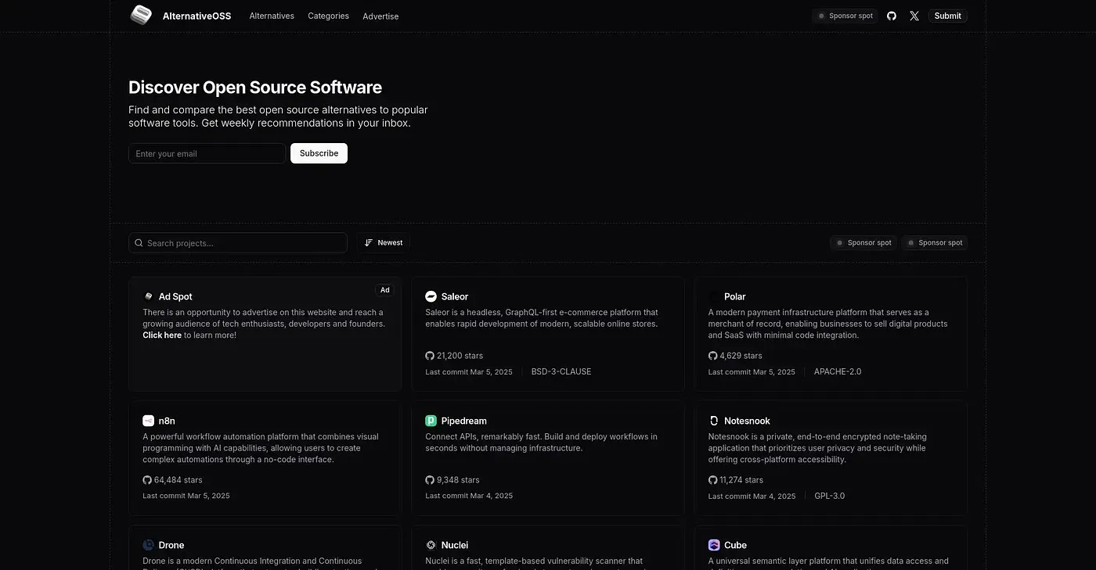Click GitHub stars icon on the Polar card
The width and height of the screenshot is (1096, 570).
coord(712,356)
